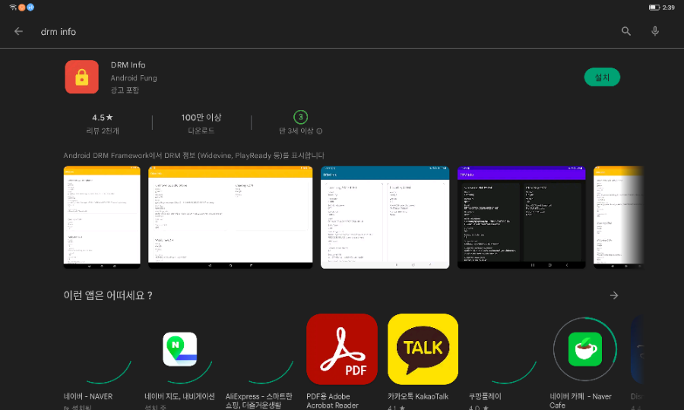Open the Android Fung developer link
The image size is (684, 410).
point(134,78)
